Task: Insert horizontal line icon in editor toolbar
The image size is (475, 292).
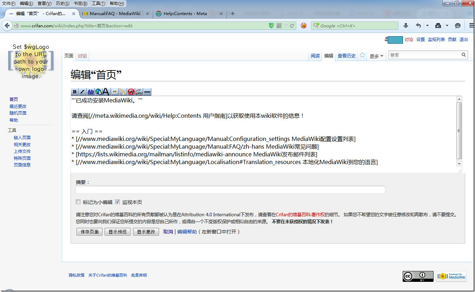Action: pyautogui.click(x=147, y=92)
